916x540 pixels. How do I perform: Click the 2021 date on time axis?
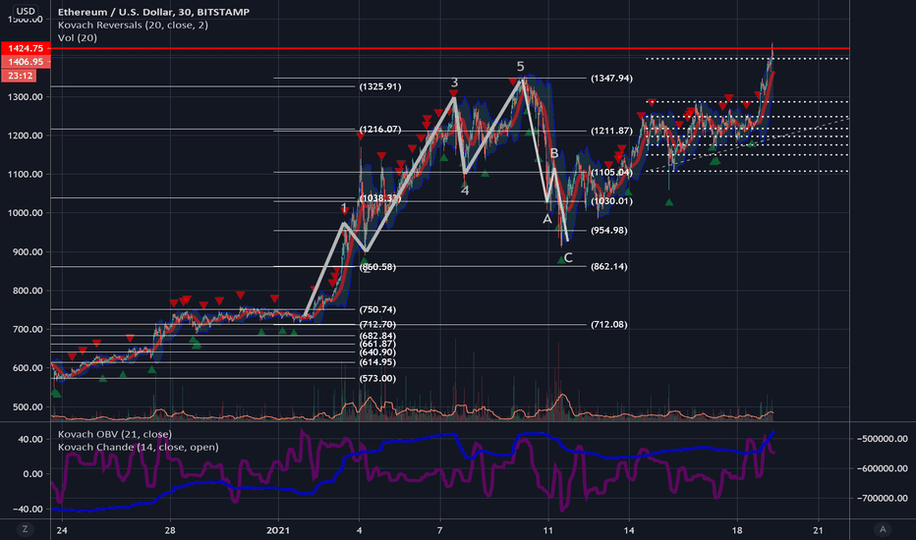click(277, 530)
